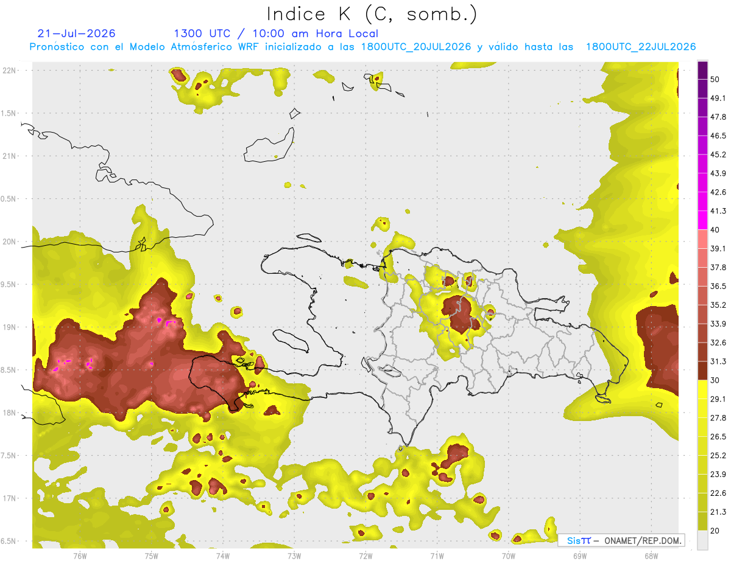
Task: Click the colorbar label "49.1"
Action: pyautogui.click(x=718, y=98)
